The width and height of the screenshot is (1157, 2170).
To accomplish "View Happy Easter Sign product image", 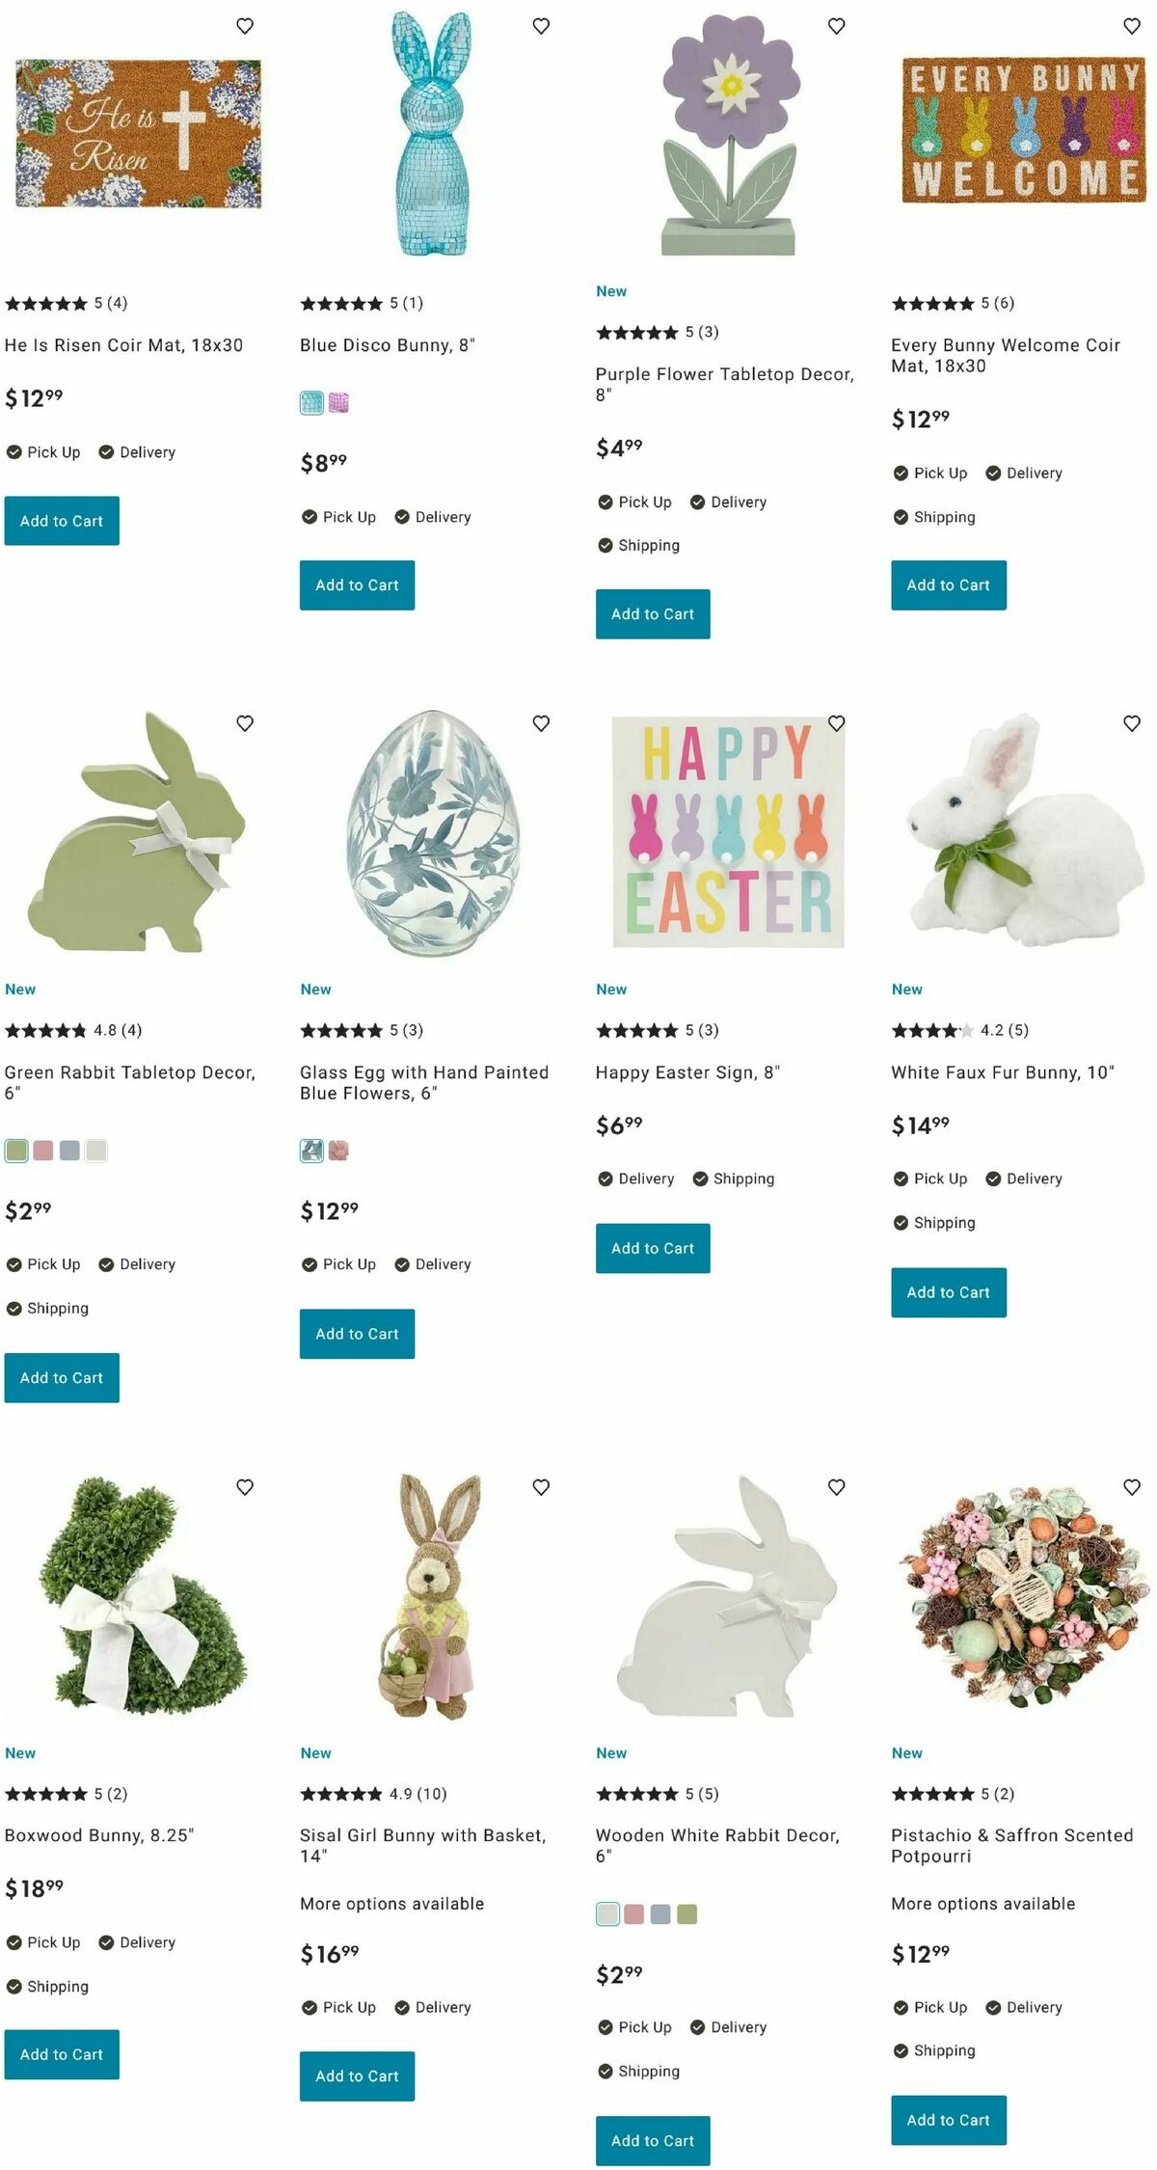I will (x=728, y=831).
